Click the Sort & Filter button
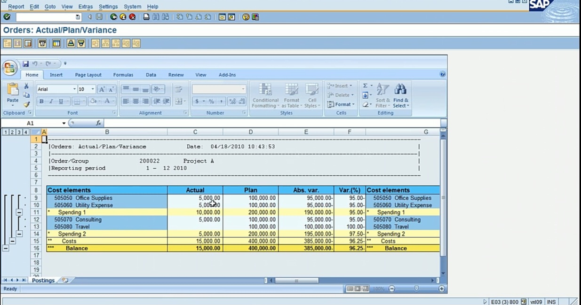Viewport: 581px width, 305px height. (x=382, y=95)
